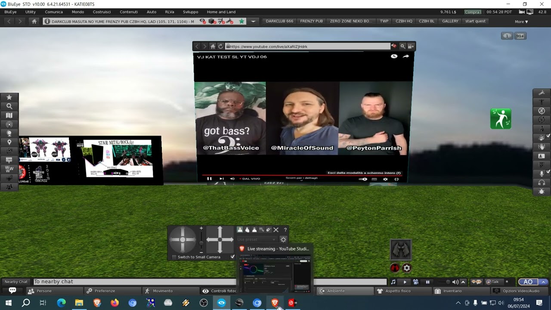Open the RLVa menu

170,12
